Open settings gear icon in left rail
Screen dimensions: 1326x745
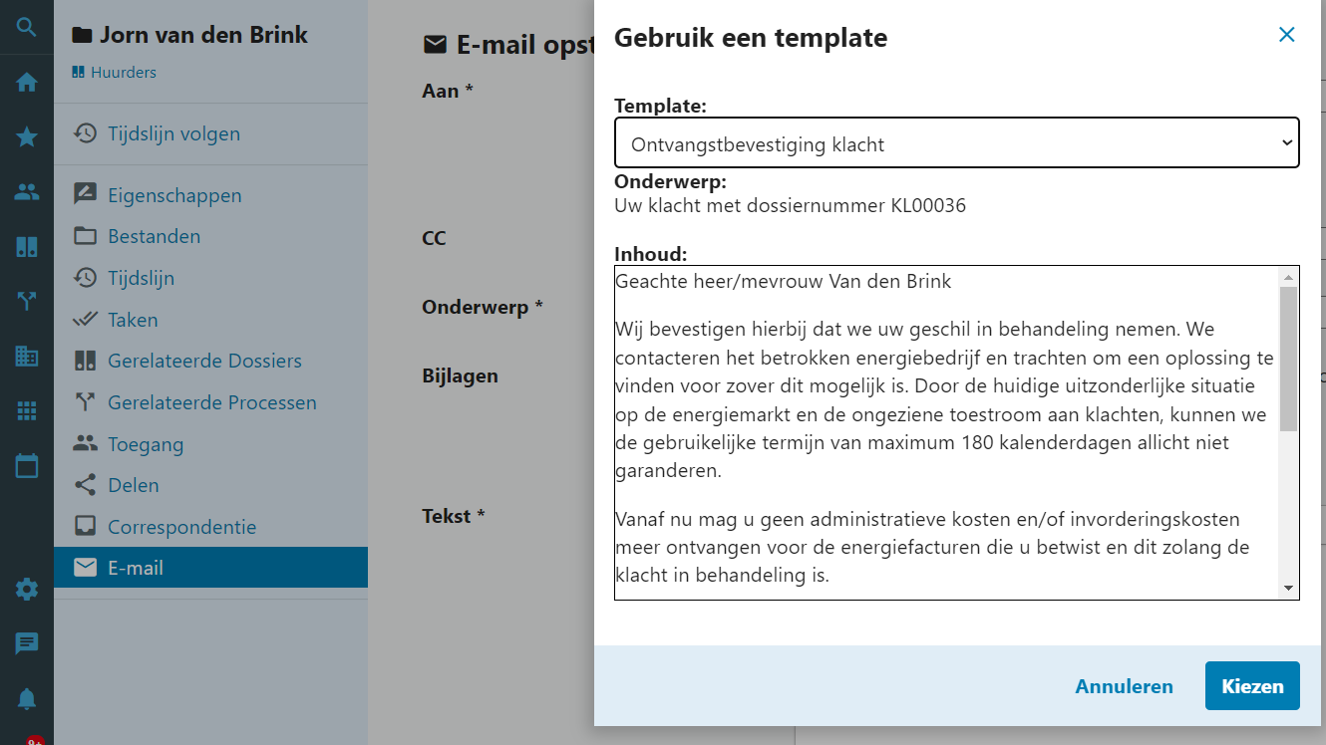(27, 590)
